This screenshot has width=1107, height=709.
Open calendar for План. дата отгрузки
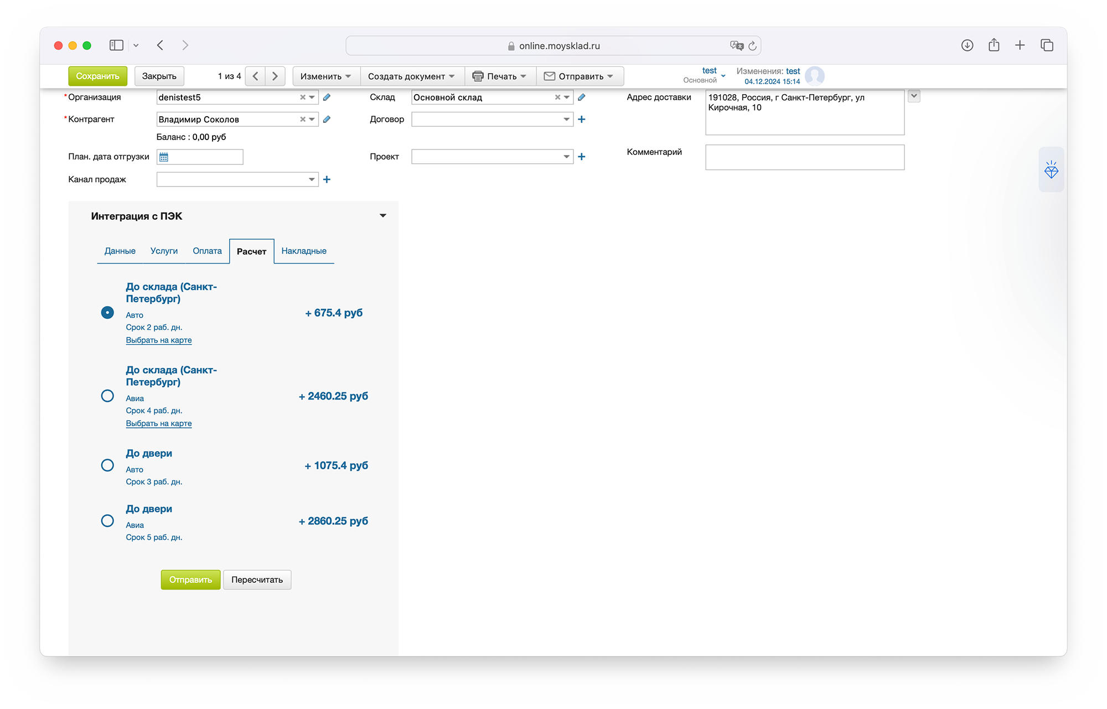(x=164, y=157)
